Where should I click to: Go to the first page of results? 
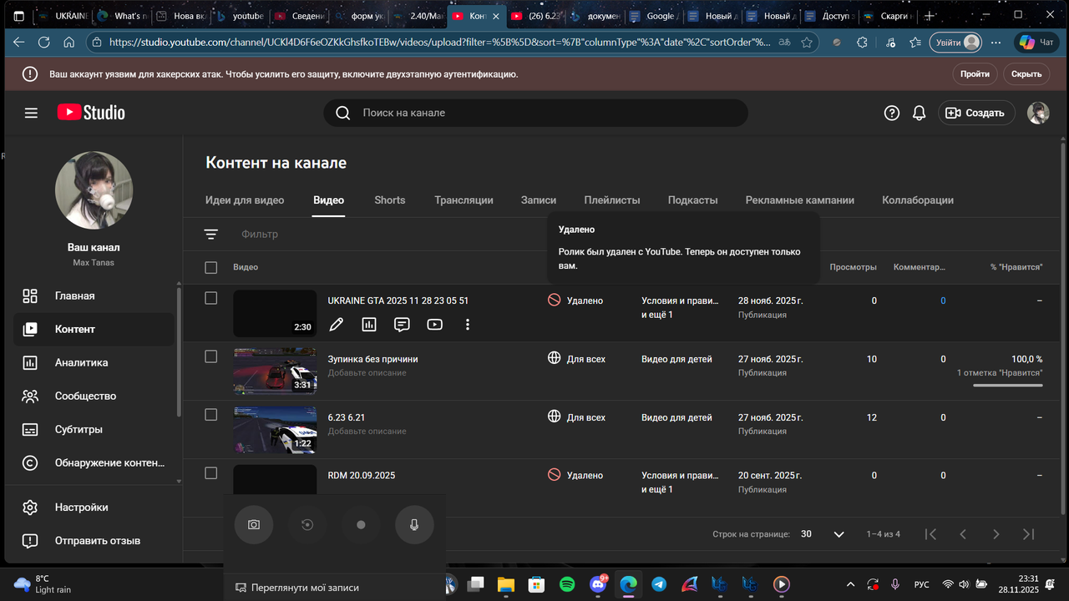click(930, 534)
